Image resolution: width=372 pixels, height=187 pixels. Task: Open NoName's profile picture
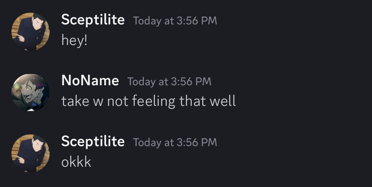31,92
